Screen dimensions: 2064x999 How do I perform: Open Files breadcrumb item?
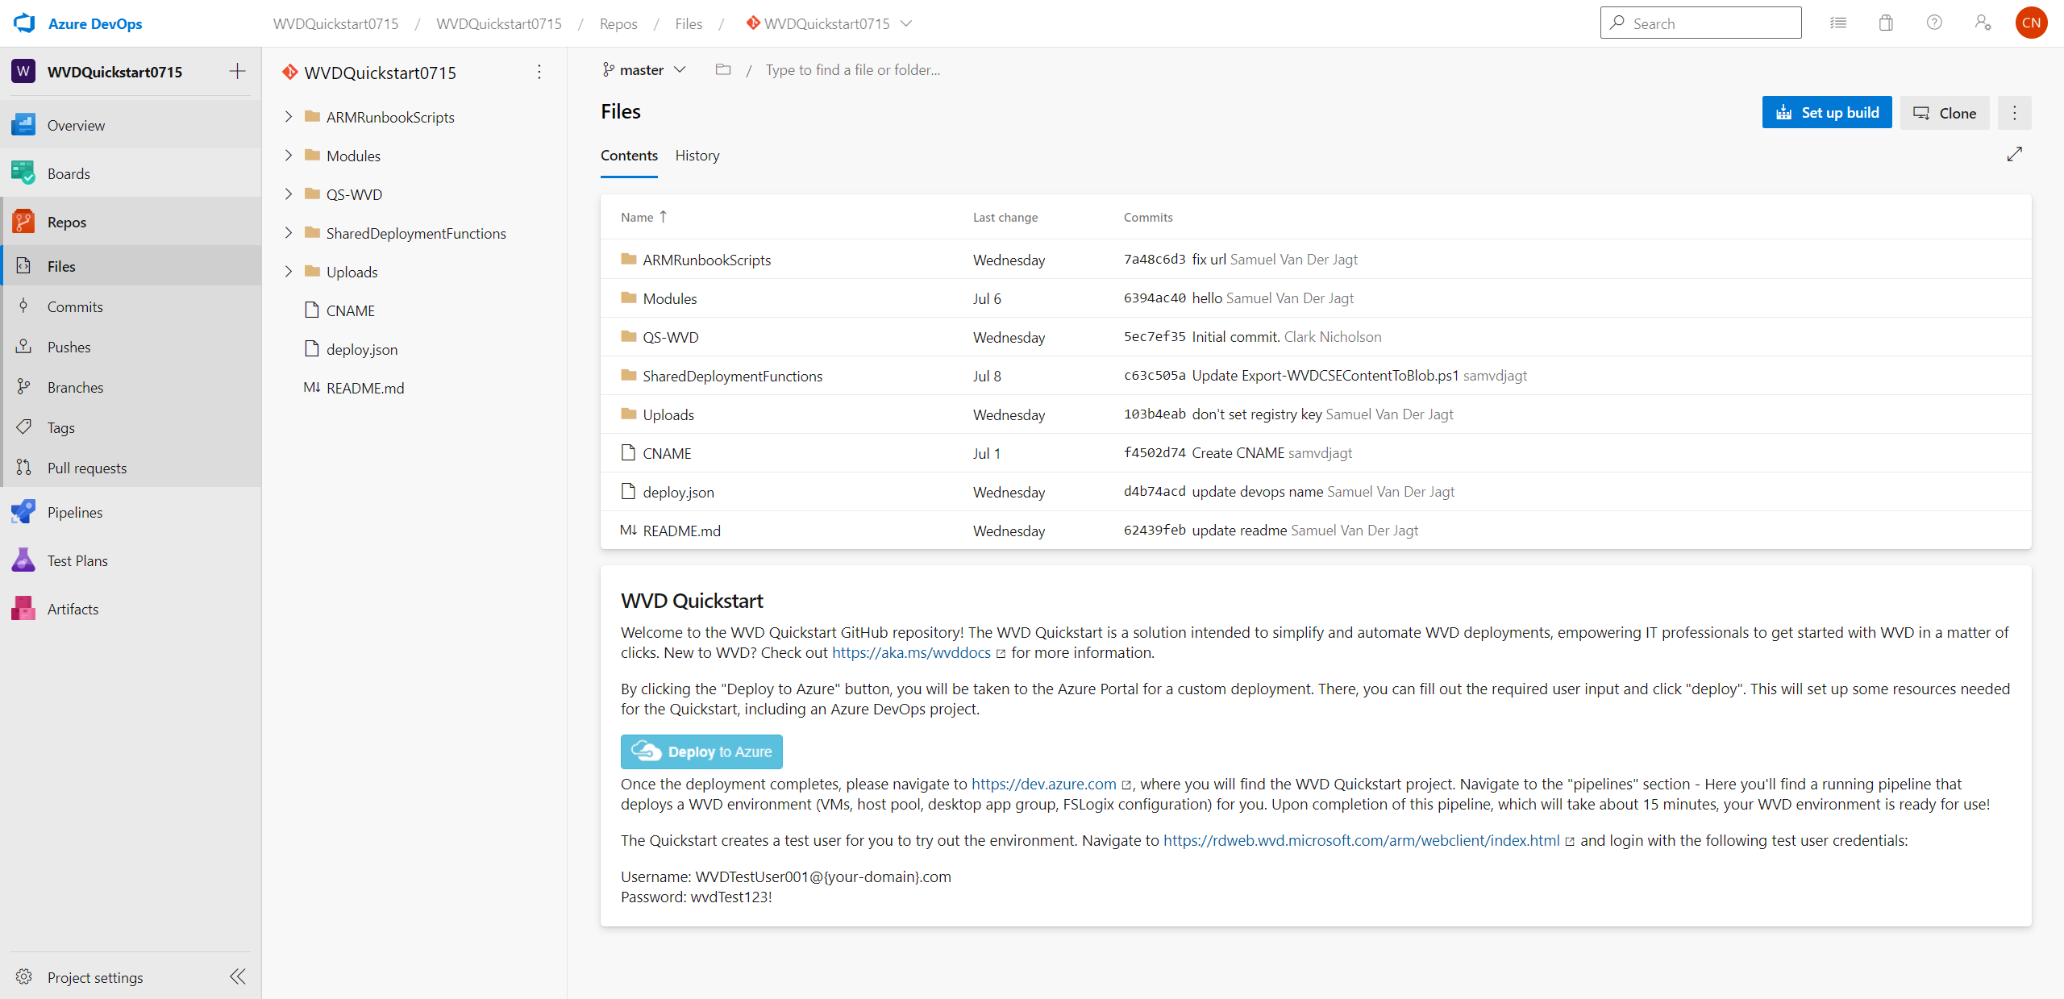(689, 23)
